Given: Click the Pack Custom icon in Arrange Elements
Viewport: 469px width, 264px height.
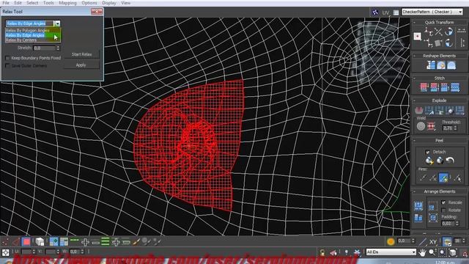Looking at the screenshot, I should [x=418, y=205].
